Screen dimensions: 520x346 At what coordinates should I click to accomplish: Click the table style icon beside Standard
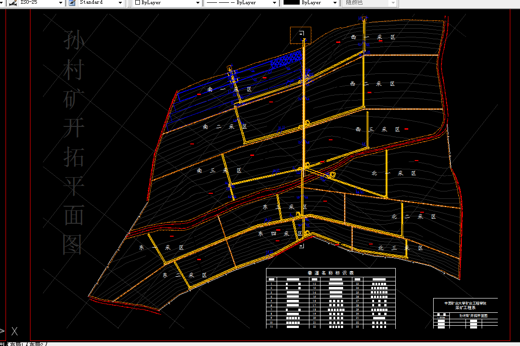72,3
